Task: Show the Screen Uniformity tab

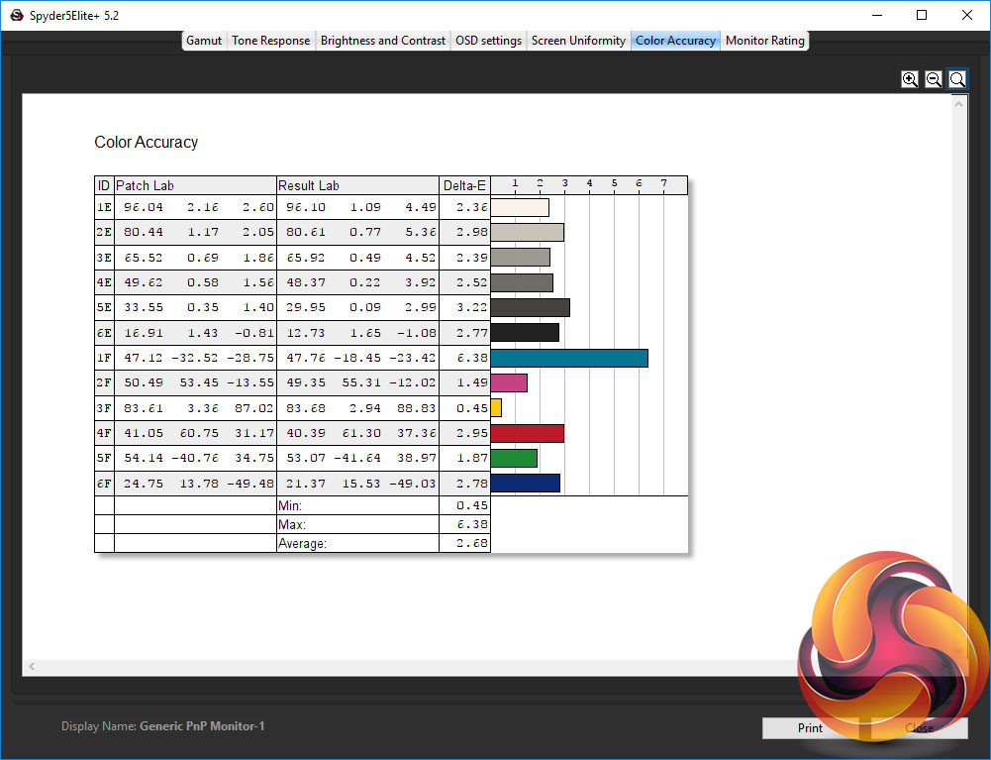Action: pyautogui.click(x=578, y=41)
